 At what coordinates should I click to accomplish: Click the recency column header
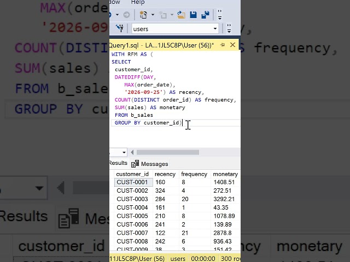(x=165, y=174)
